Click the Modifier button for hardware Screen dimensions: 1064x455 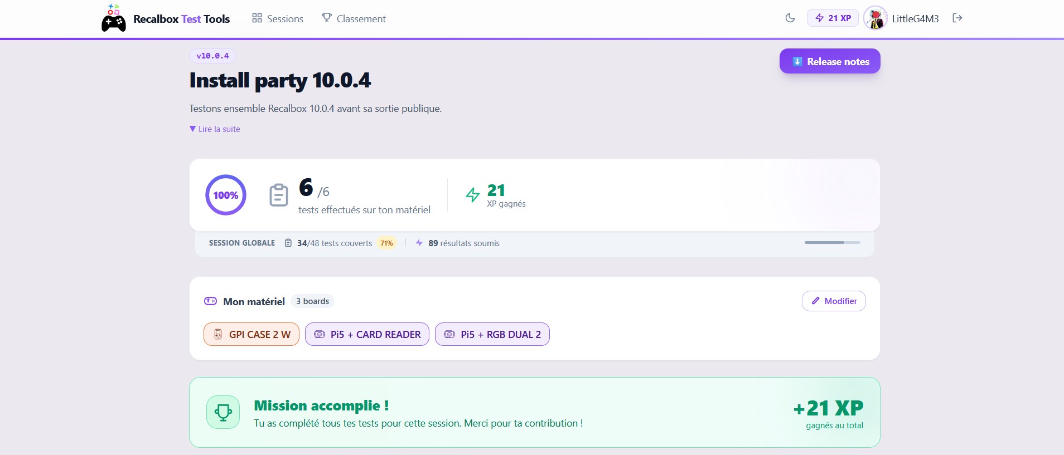click(834, 301)
